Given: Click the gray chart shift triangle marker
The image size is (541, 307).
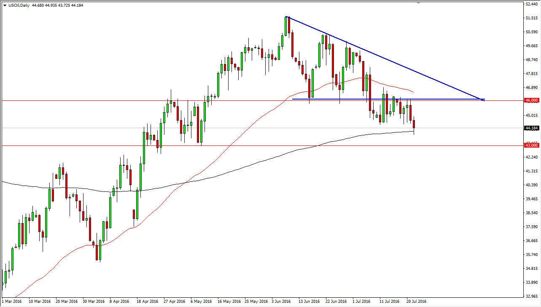Looking at the screenshot, I should 418,3.
